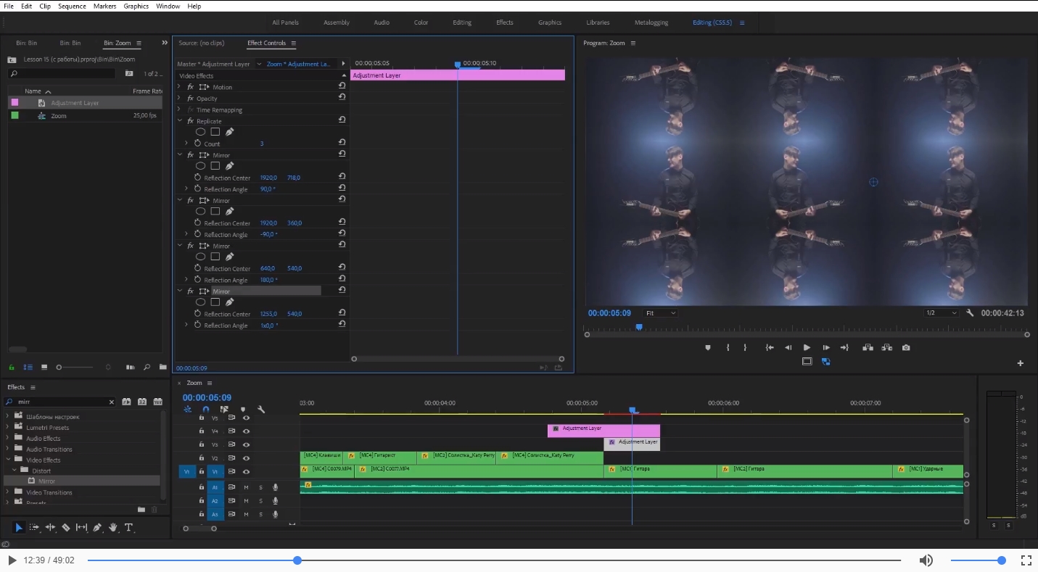1038x572 pixels.
Task: Click the Add Marker button in Program Monitor
Action: [708, 348]
